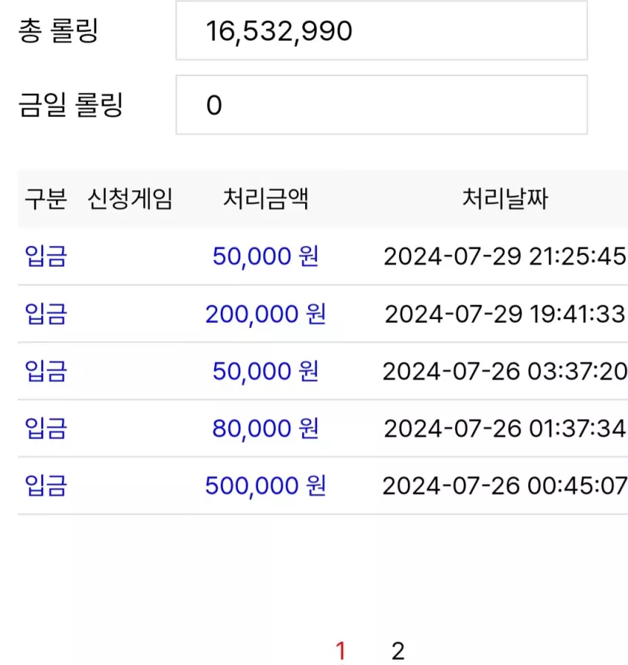The height and width of the screenshot is (665, 628).
Task: Open 입금 entry for 500,000 원 row
Action: pos(46,485)
